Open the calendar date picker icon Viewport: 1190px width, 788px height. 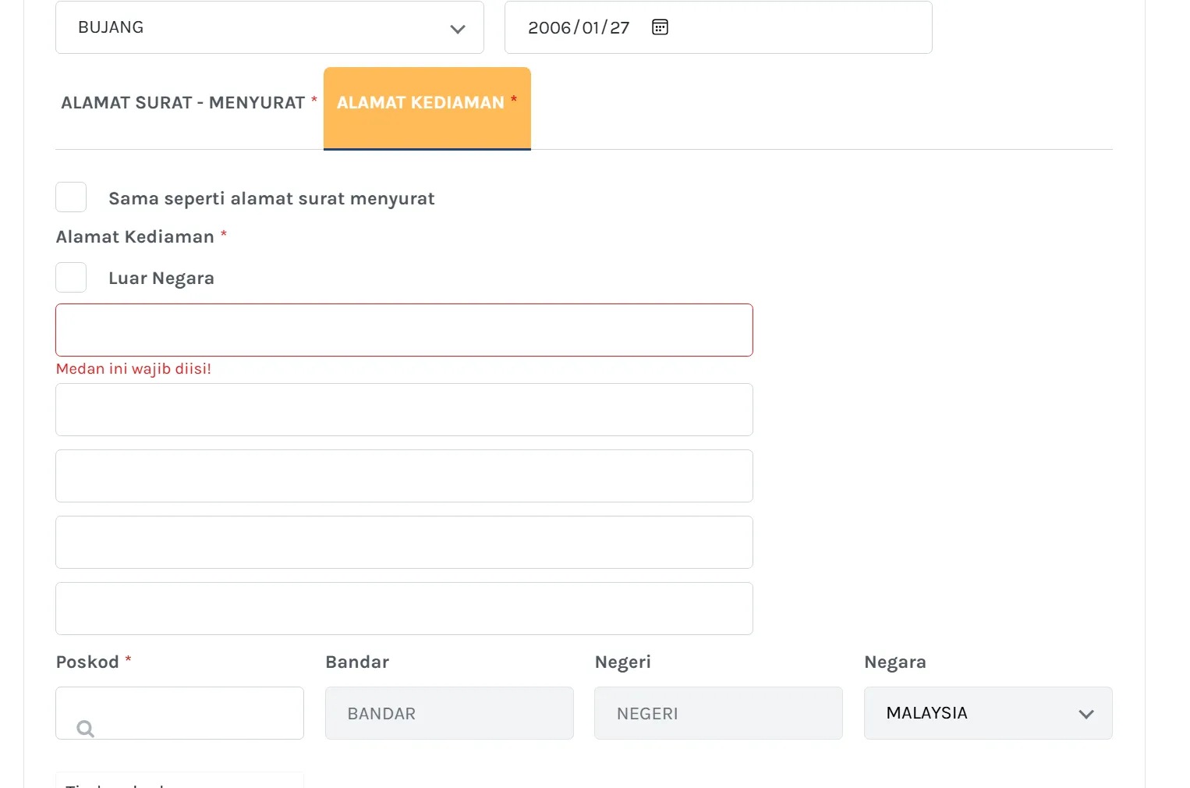pos(660,27)
